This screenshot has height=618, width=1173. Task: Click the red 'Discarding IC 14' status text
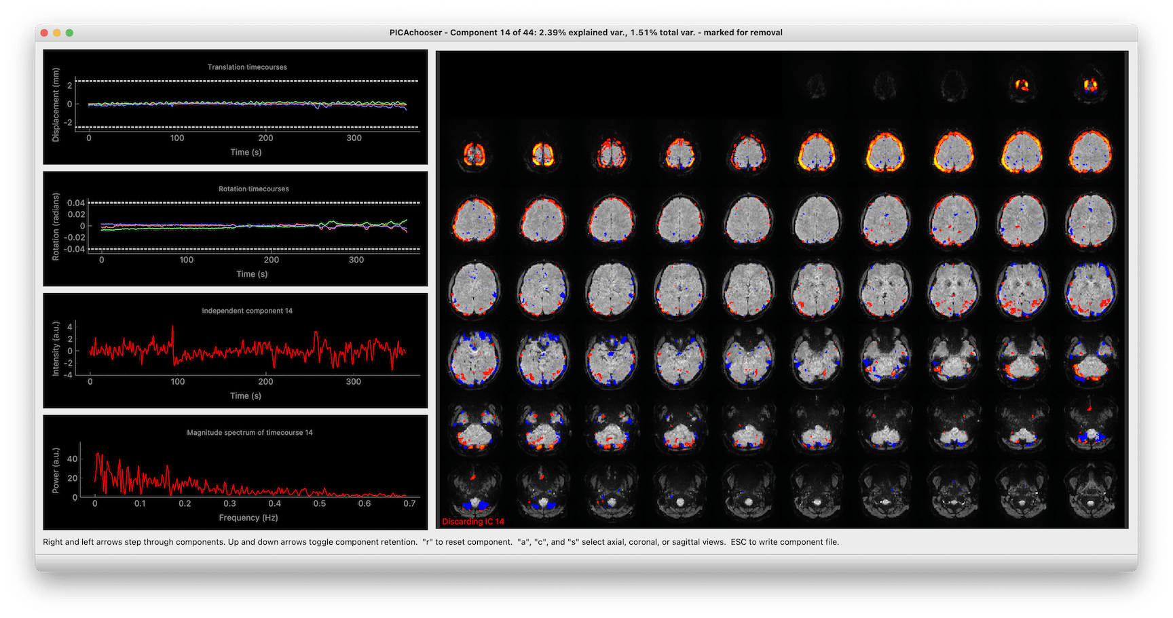click(x=473, y=522)
